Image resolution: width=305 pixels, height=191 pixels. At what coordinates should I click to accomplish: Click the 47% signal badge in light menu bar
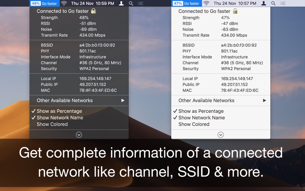[178, 3]
